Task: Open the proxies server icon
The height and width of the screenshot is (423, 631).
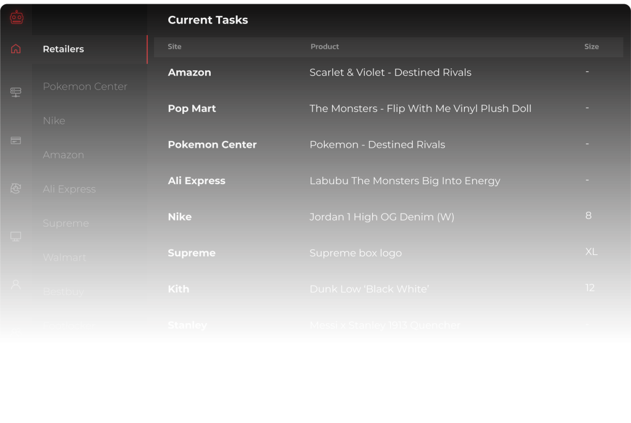Action: (x=16, y=92)
